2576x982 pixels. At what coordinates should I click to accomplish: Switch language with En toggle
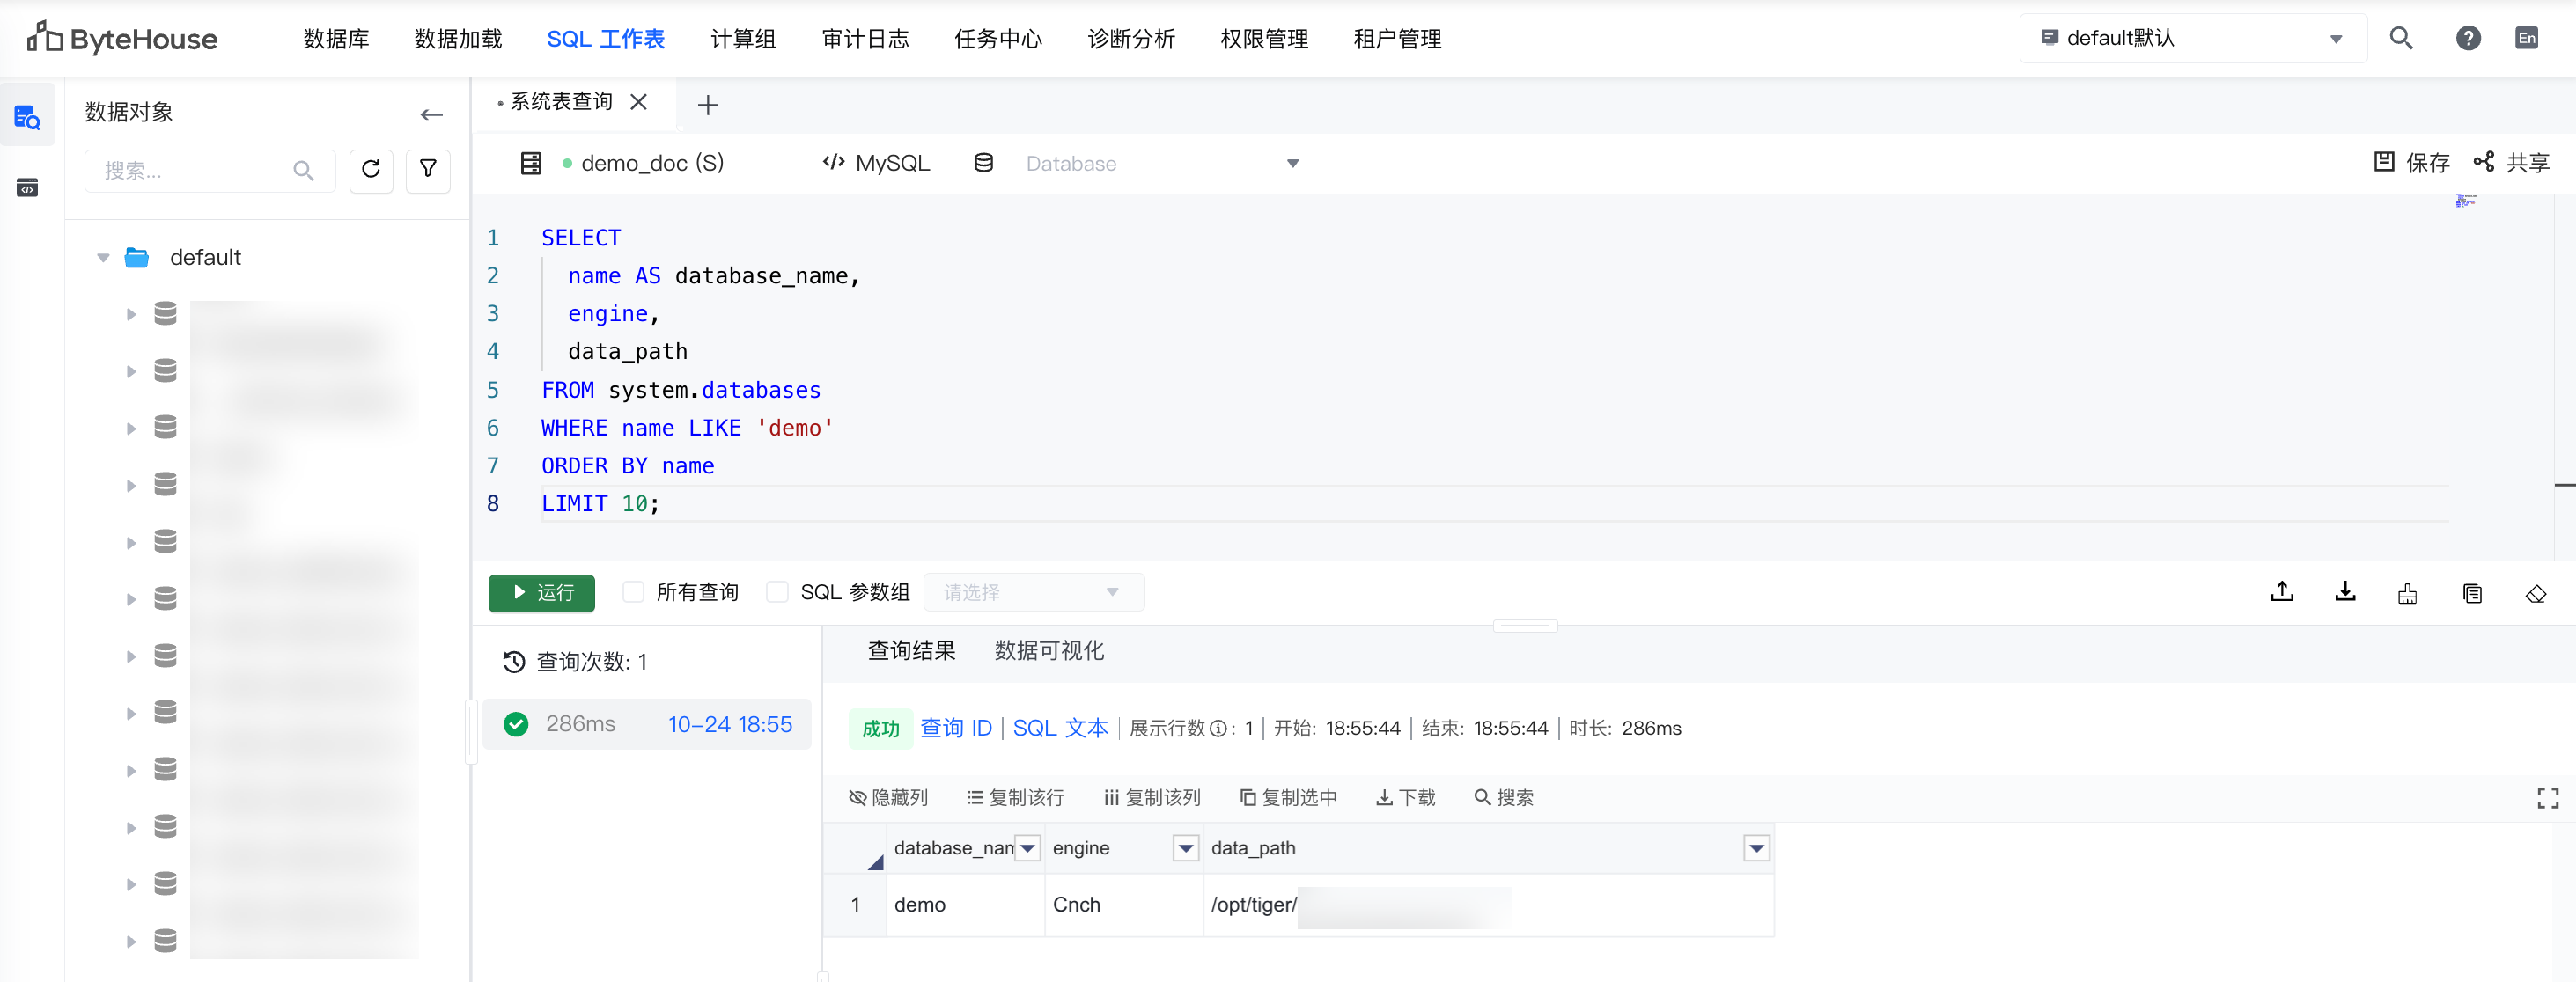2526,38
